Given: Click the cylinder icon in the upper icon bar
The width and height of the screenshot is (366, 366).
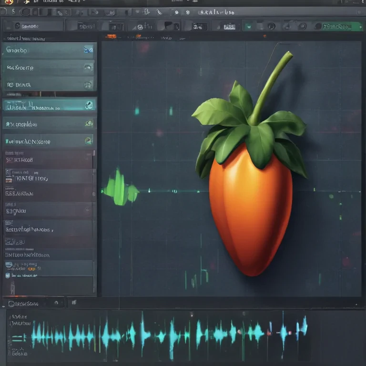Looking at the screenshot, I should tap(147, 11).
